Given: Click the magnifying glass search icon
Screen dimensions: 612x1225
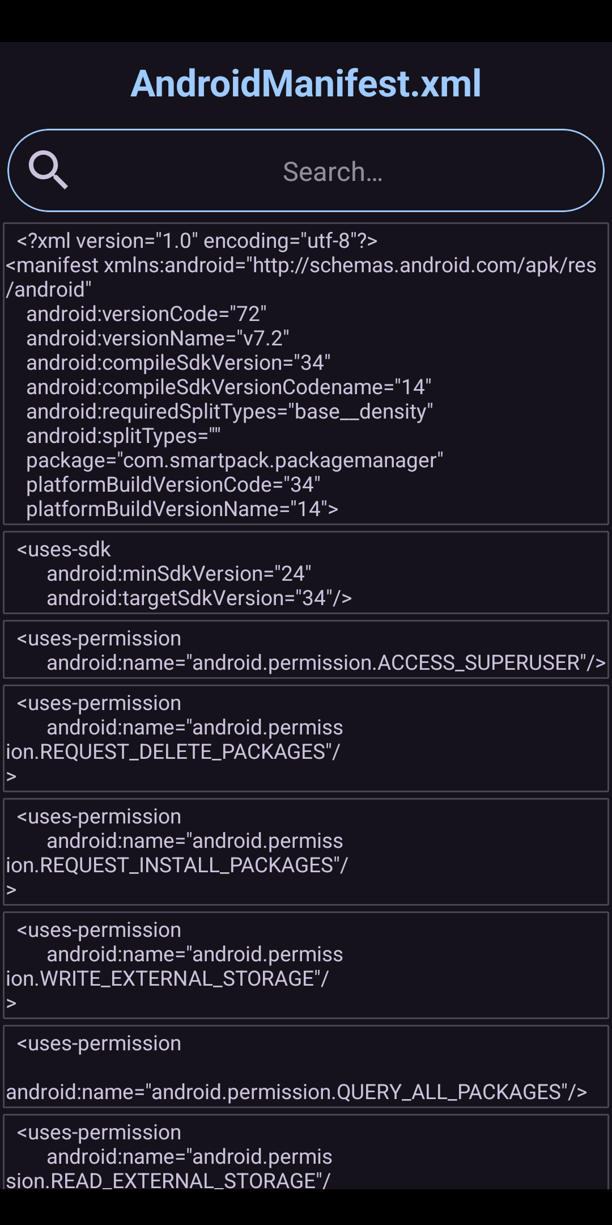Looking at the screenshot, I should coord(49,170).
